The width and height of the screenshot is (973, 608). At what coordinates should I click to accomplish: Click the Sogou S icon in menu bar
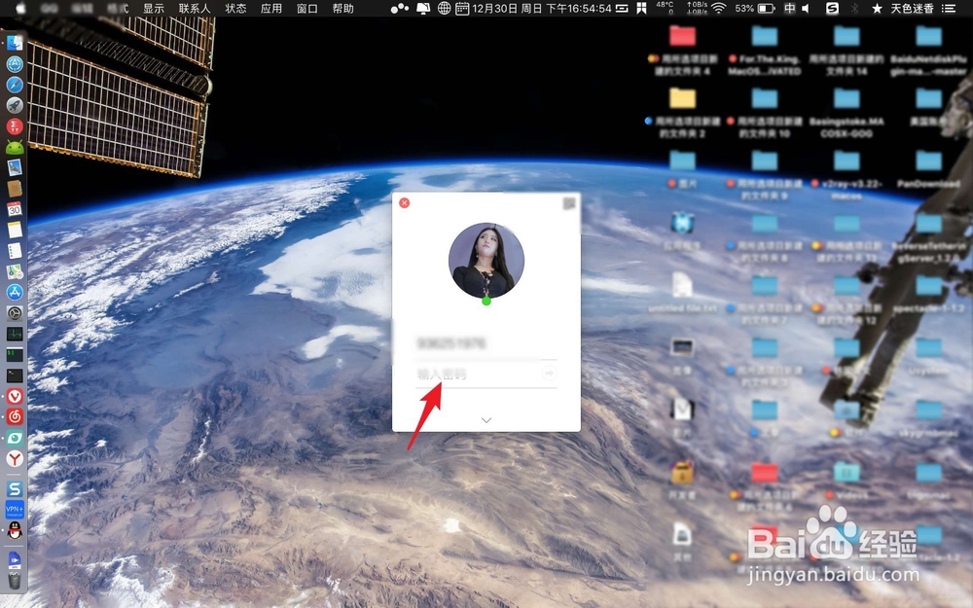pos(832,8)
